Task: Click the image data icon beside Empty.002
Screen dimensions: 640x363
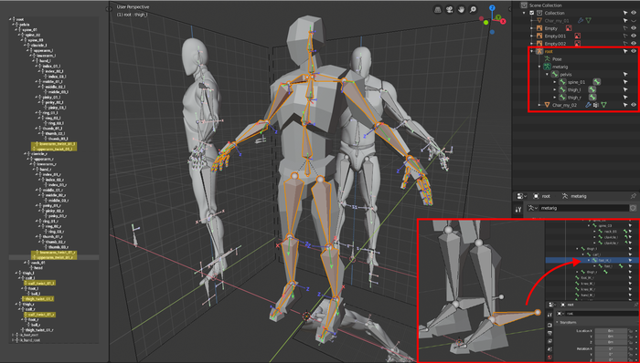Action: point(577,44)
